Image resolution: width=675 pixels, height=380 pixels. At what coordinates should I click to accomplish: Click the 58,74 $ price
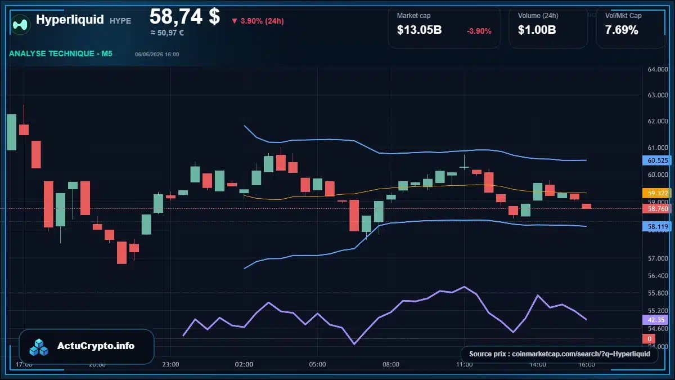click(184, 16)
